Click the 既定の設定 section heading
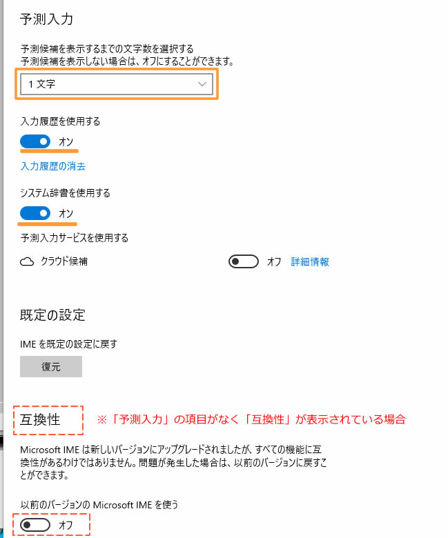This screenshot has width=448, height=538. 52,315
